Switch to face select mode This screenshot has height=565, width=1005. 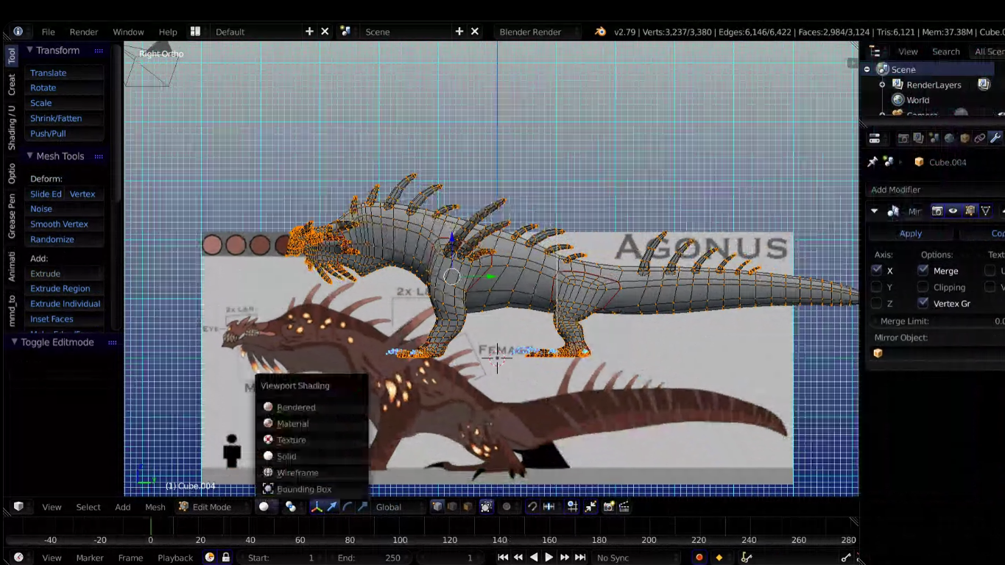pyautogui.click(x=468, y=507)
